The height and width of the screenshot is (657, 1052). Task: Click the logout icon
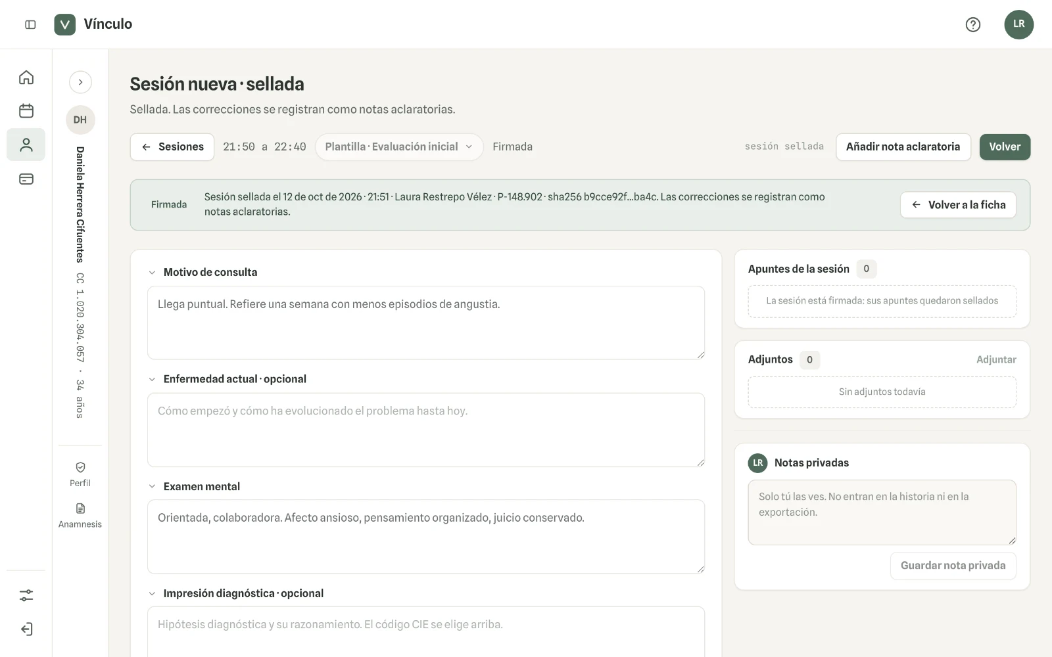(x=26, y=629)
